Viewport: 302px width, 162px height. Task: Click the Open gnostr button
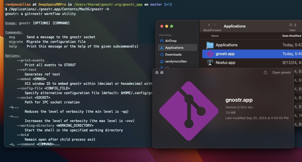(x=281, y=72)
